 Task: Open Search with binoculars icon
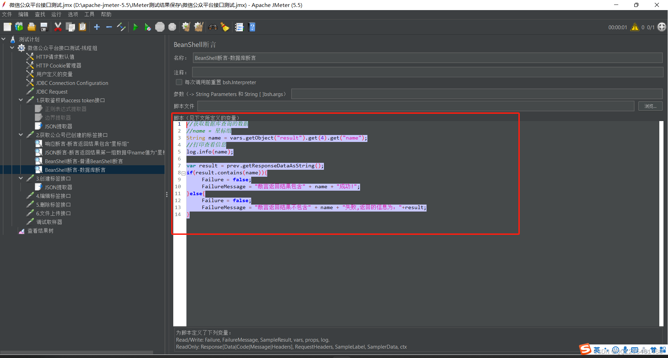pyautogui.click(x=213, y=27)
